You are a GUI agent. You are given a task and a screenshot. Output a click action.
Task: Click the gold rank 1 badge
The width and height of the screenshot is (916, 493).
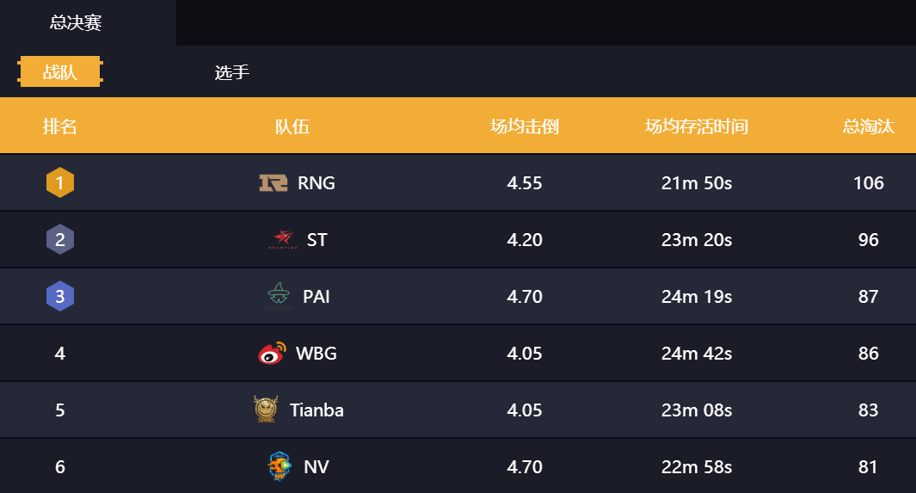tap(60, 182)
